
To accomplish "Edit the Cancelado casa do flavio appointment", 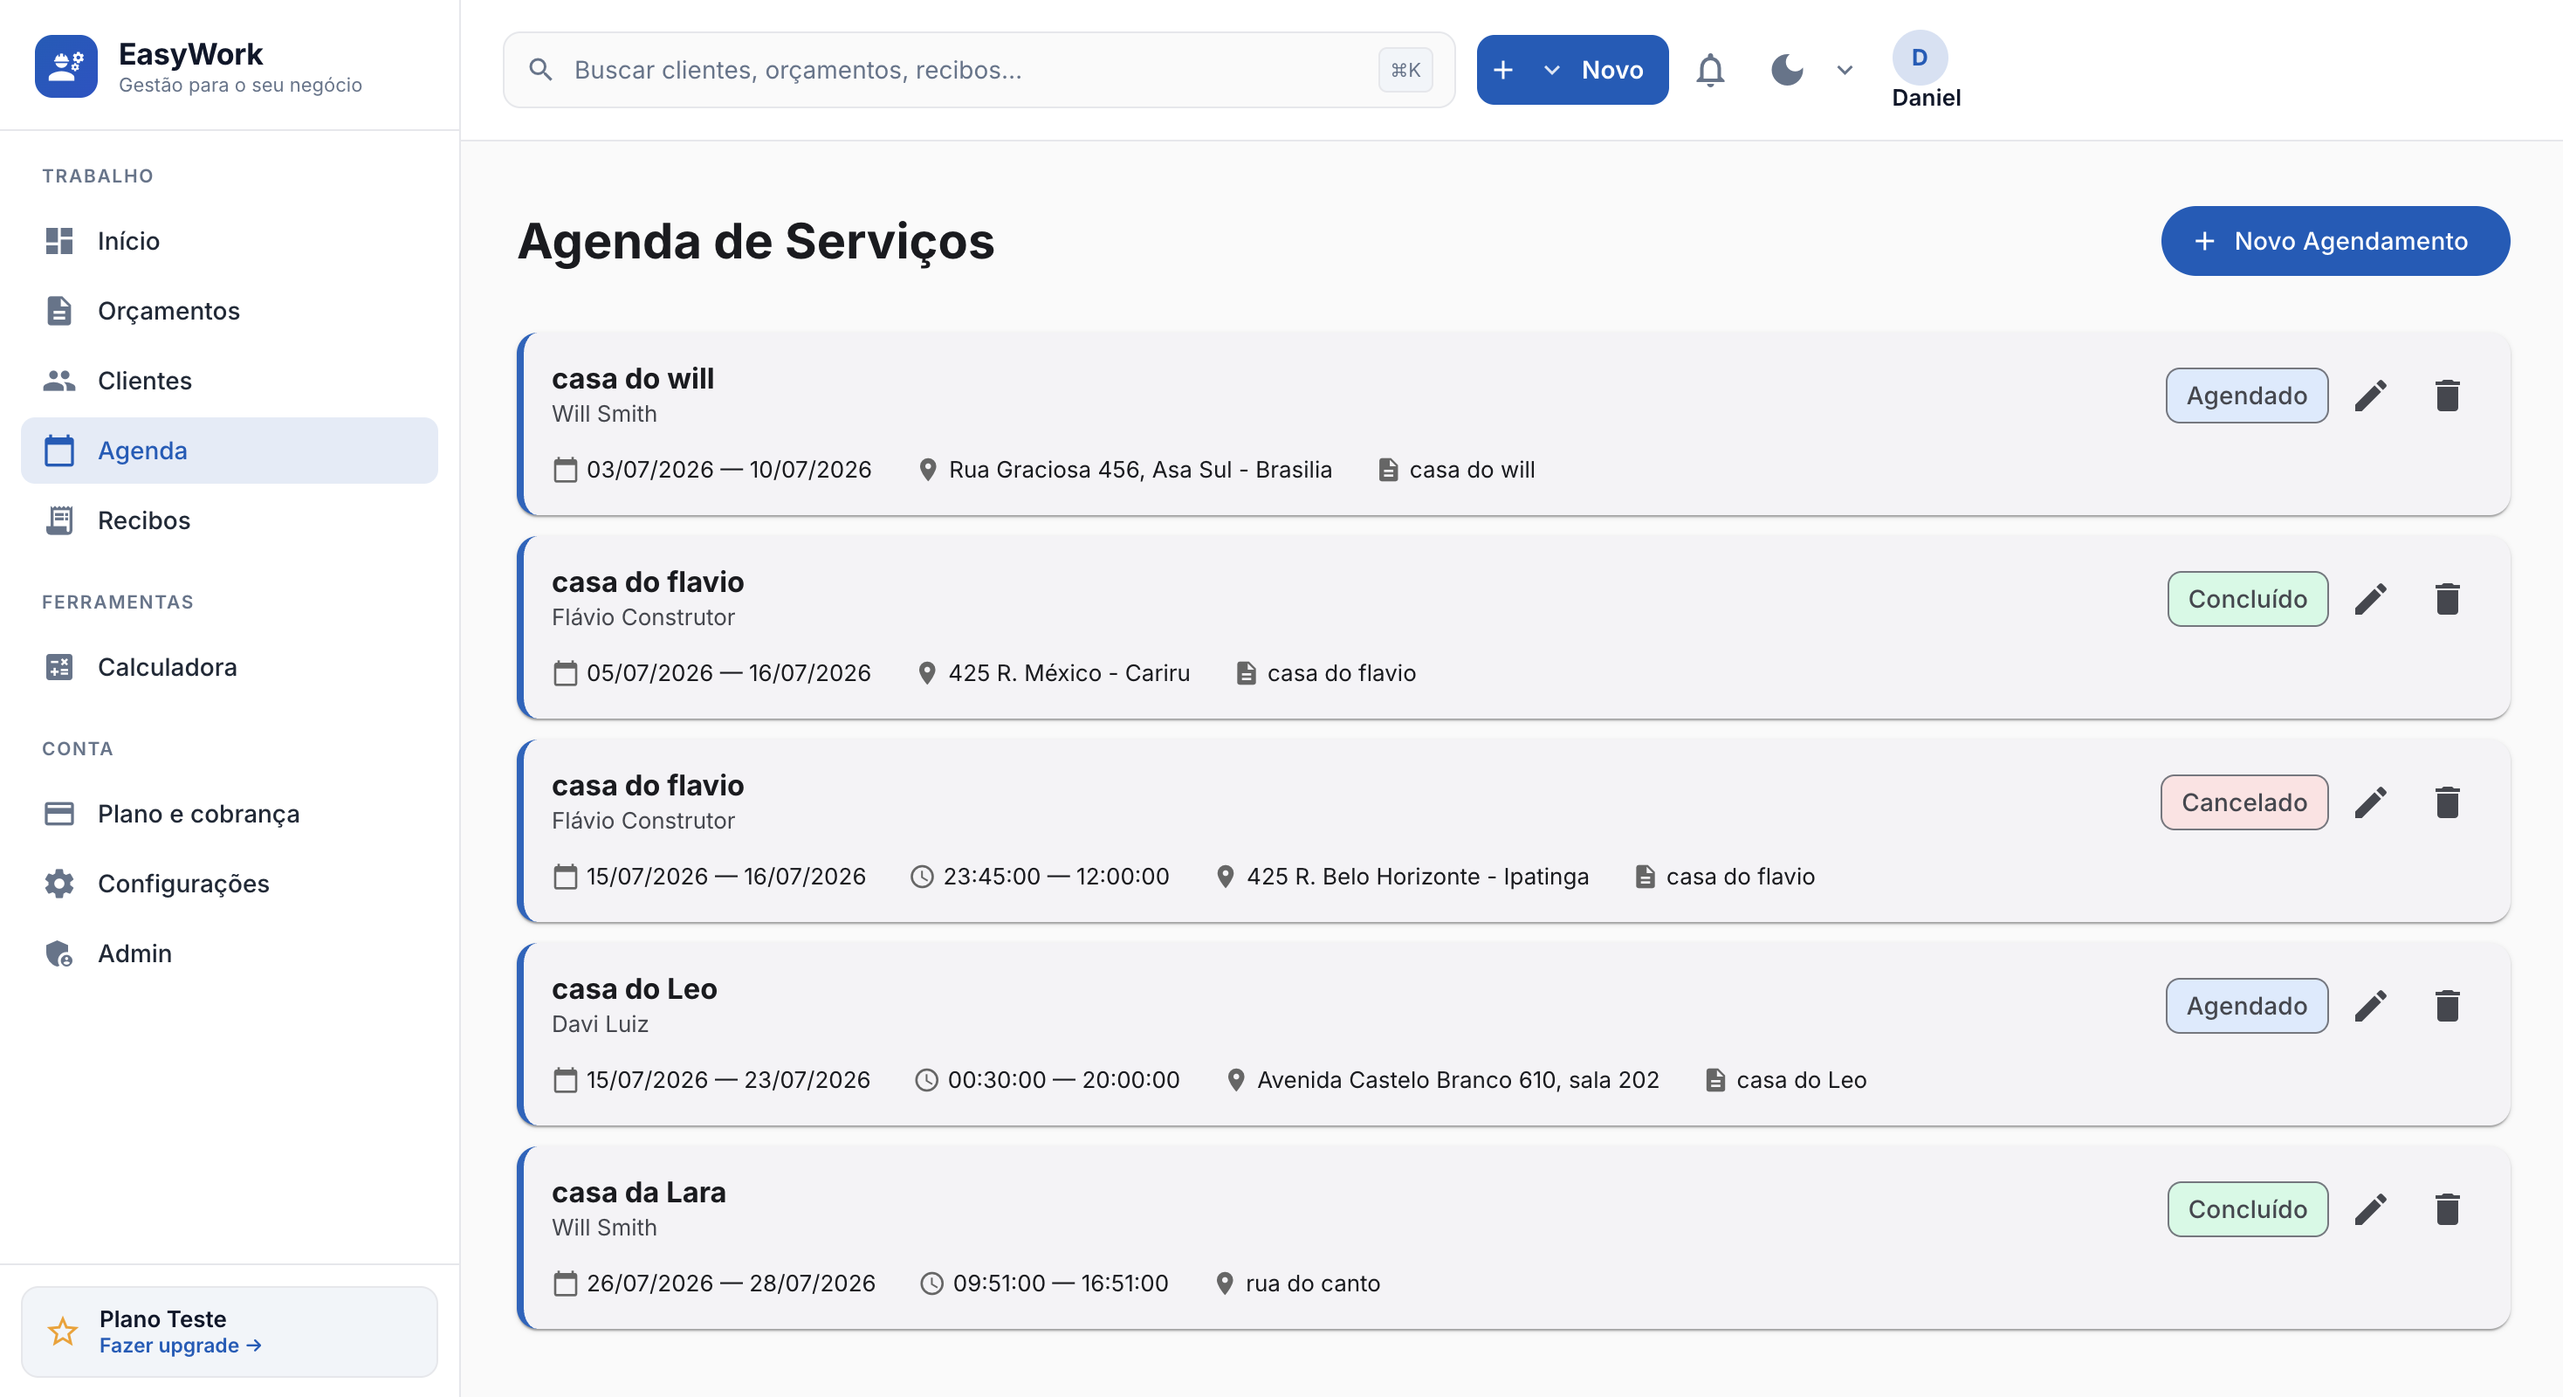I will click(2371, 802).
